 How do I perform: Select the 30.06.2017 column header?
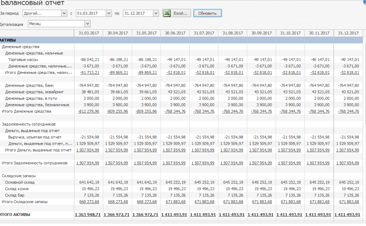coord(175,33)
